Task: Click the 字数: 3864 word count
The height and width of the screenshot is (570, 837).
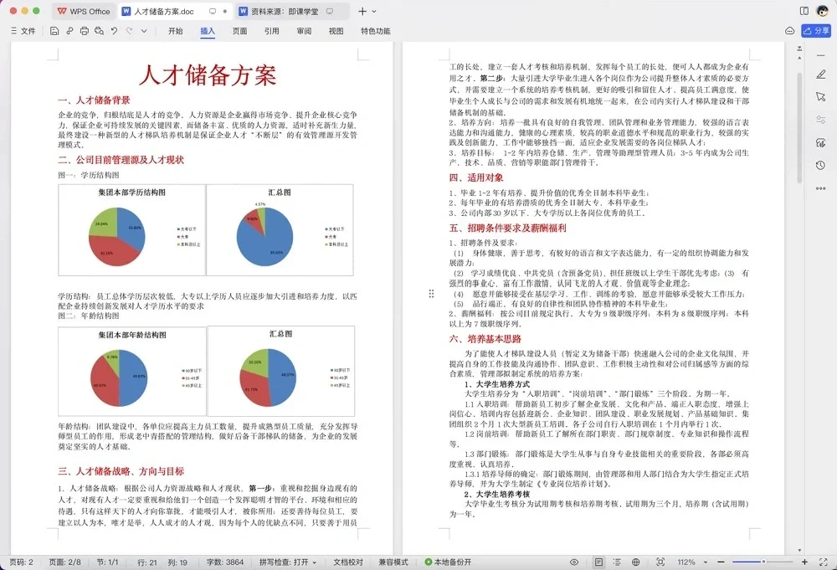Action: 224,562
